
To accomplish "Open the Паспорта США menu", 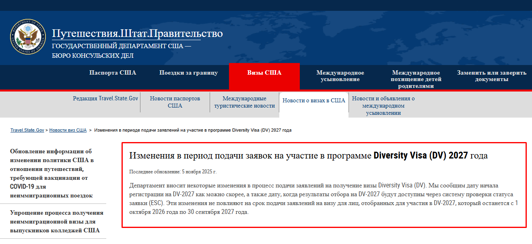I will coord(113,73).
